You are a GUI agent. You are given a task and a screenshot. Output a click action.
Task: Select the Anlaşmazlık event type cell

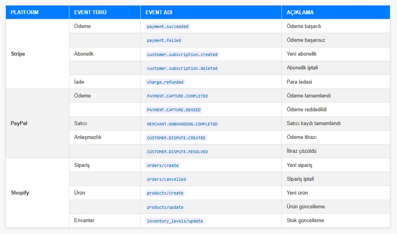[x=105, y=137]
